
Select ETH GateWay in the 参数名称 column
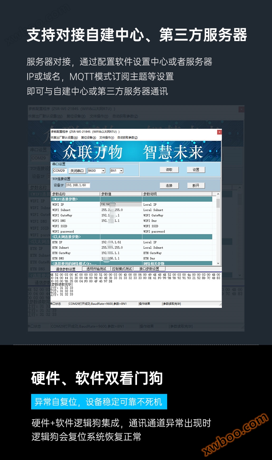pos(61,253)
